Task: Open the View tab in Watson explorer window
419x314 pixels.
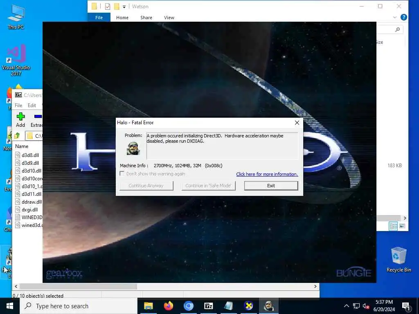Action: coord(169,17)
